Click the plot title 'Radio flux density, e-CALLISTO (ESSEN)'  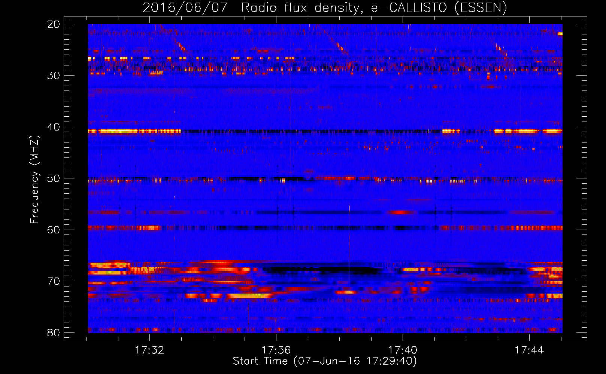[374, 7]
